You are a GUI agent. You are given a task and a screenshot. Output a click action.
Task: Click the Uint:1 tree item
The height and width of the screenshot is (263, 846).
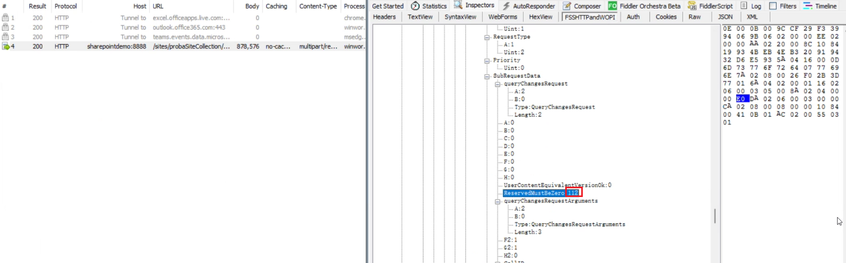click(513, 29)
